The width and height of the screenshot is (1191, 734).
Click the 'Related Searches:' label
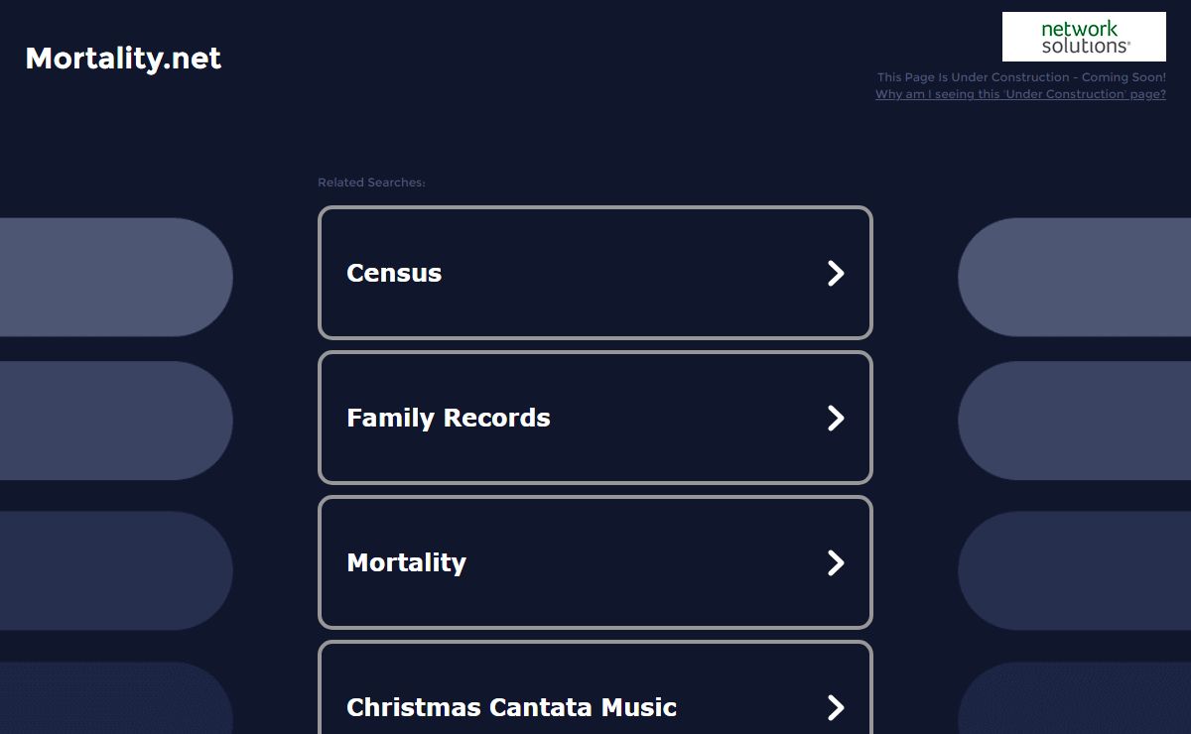(371, 183)
